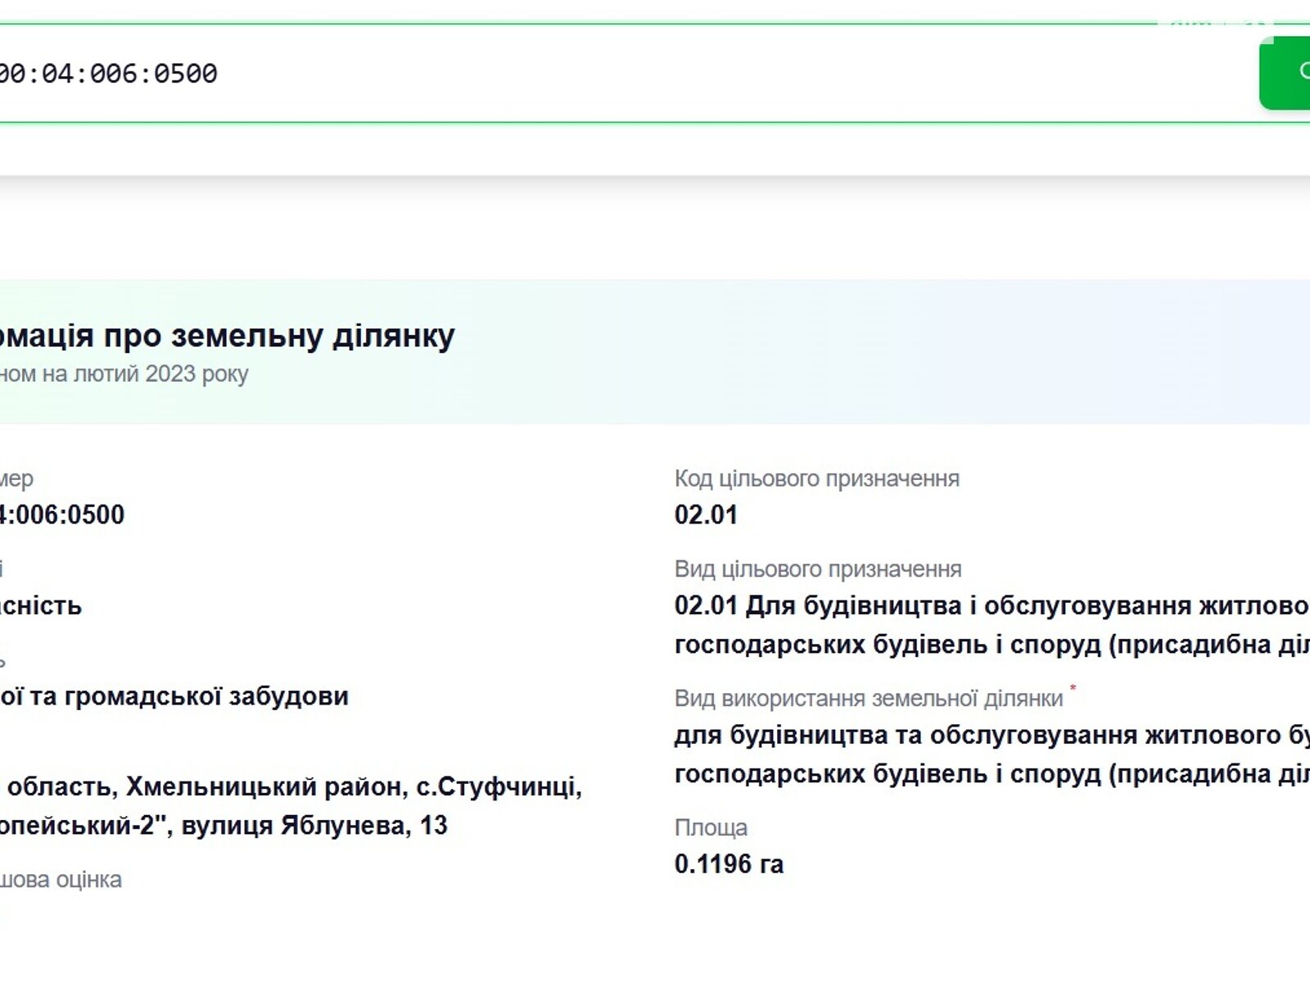Click the truncated label ending 'мер' above the number
This screenshot has width=1310, height=983.
click(x=16, y=478)
